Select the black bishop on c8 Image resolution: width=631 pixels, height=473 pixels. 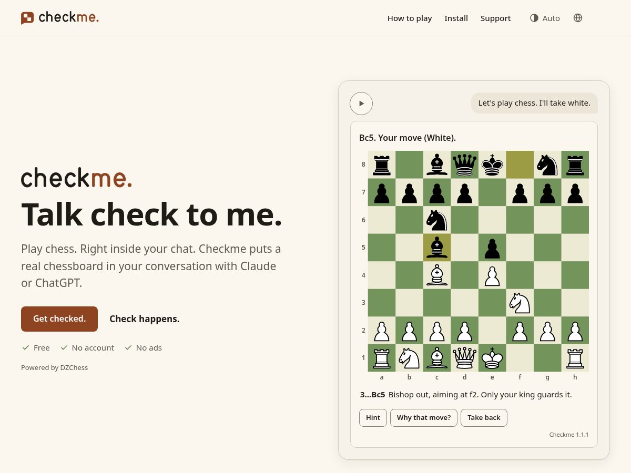pyautogui.click(x=437, y=164)
